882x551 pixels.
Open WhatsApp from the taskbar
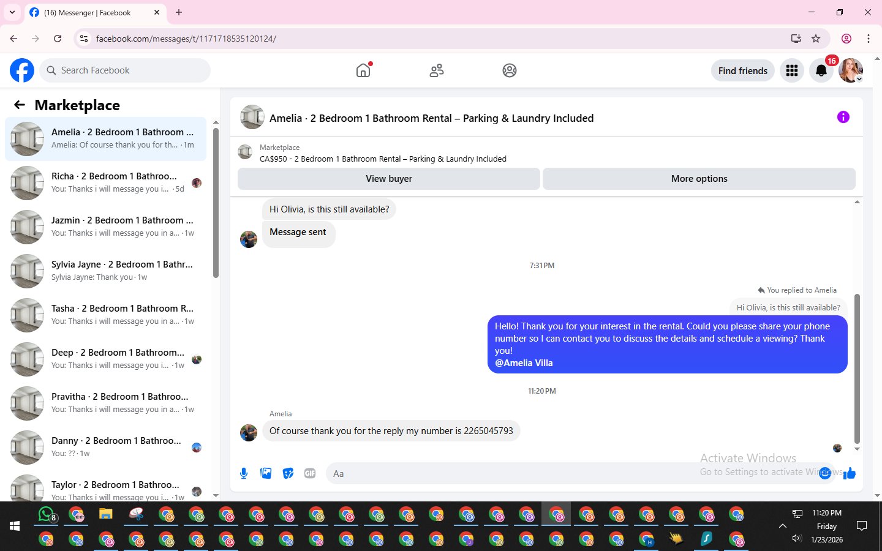[47, 514]
